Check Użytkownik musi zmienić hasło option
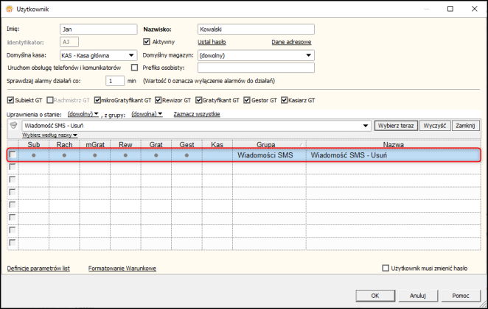The width and height of the screenshot is (488, 309). point(386,268)
